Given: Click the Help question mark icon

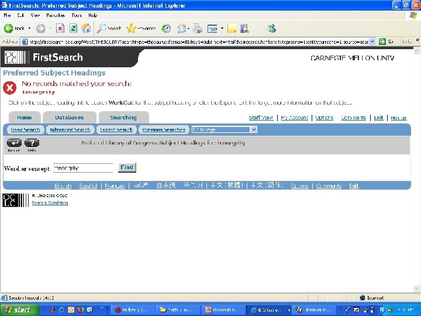Looking at the screenshot, I should (x=32, y=143).
